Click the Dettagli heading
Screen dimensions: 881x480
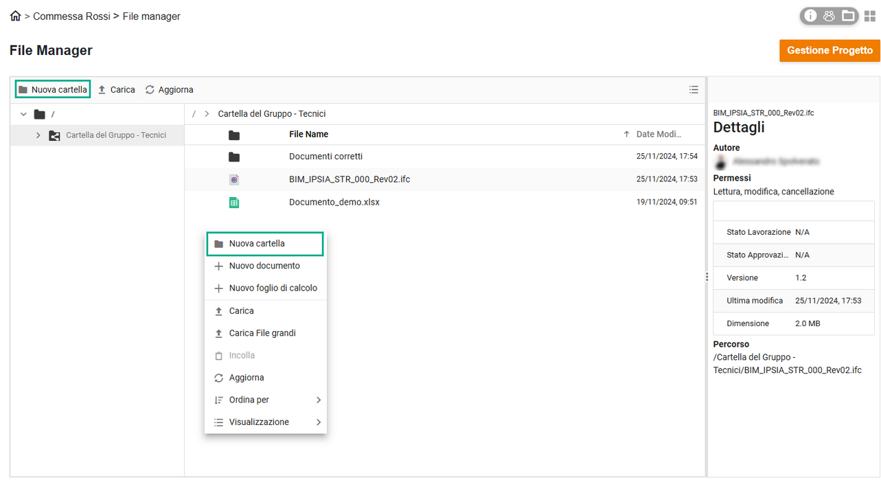739,128
